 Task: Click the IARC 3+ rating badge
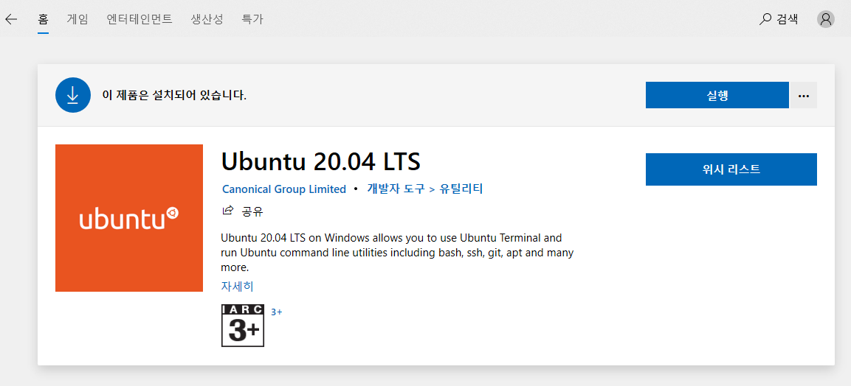[x=243, y=326]
